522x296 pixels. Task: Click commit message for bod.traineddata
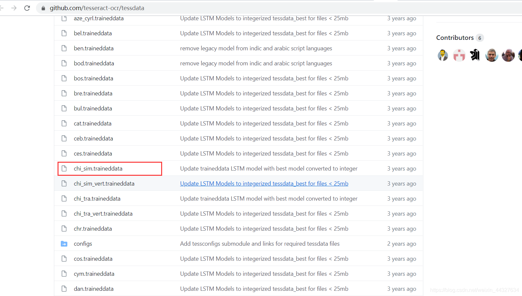[x=256, y=63]
